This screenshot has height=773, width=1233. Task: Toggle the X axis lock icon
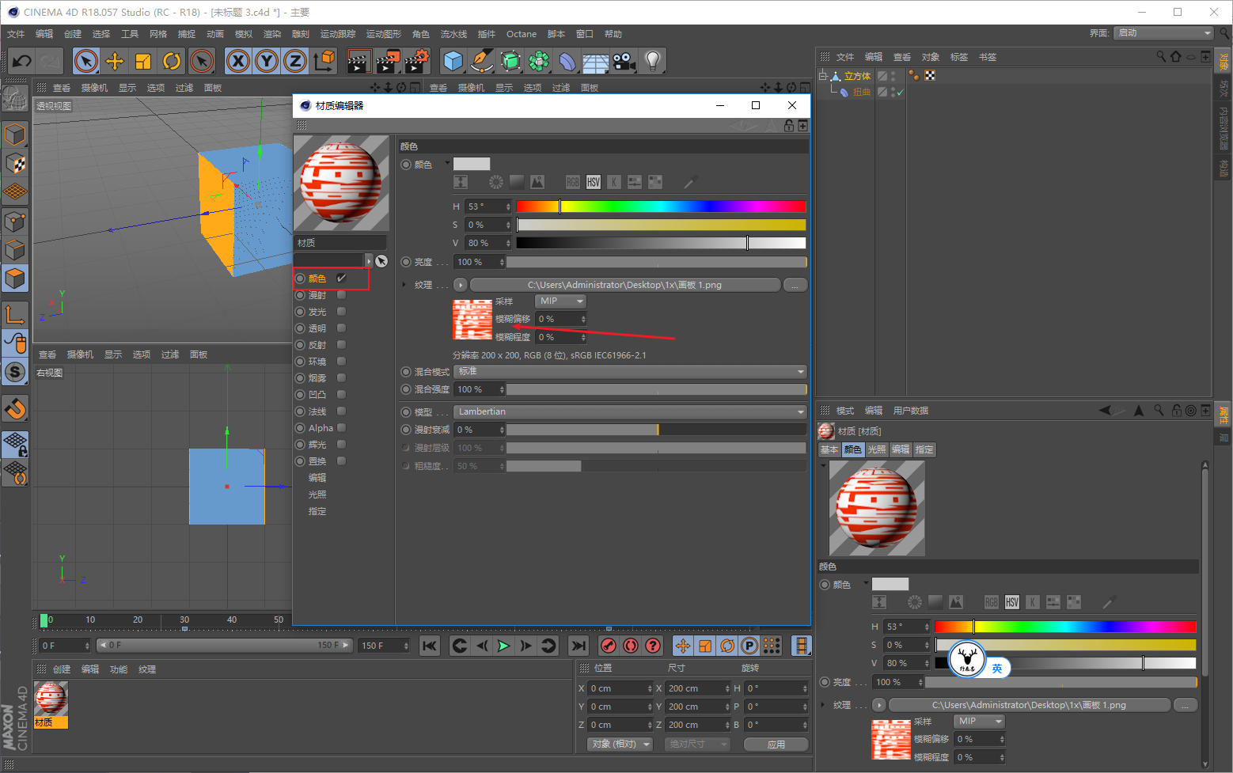[238, 61]
